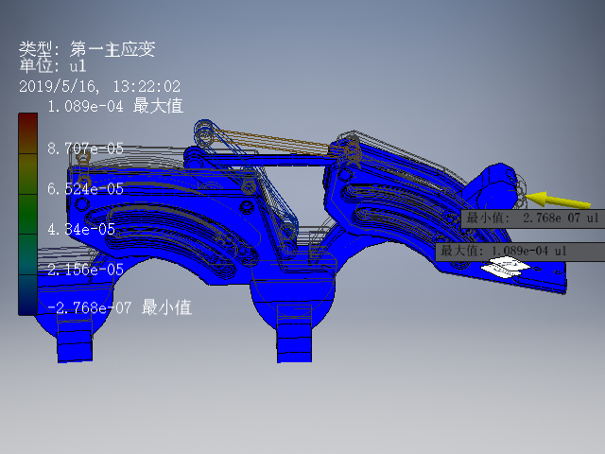Select the olive-green color bar segment

27,174
